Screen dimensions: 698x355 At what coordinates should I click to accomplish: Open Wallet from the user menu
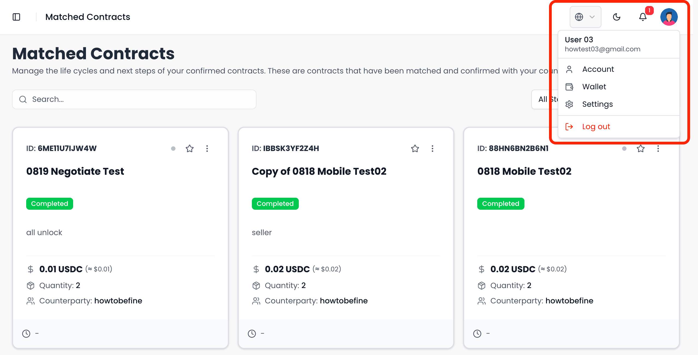point(594,87)
